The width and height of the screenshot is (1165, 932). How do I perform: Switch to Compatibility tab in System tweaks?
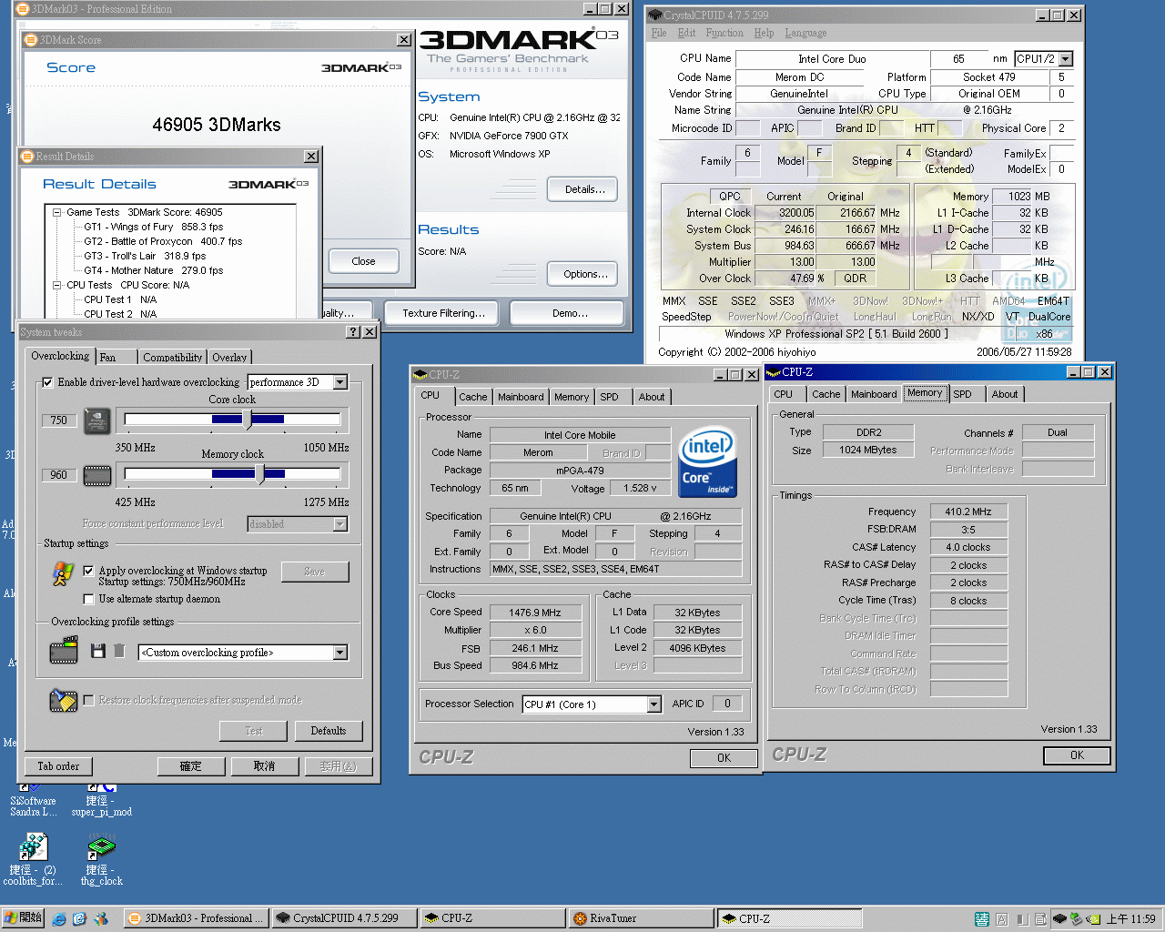click(x=172, y=357)
